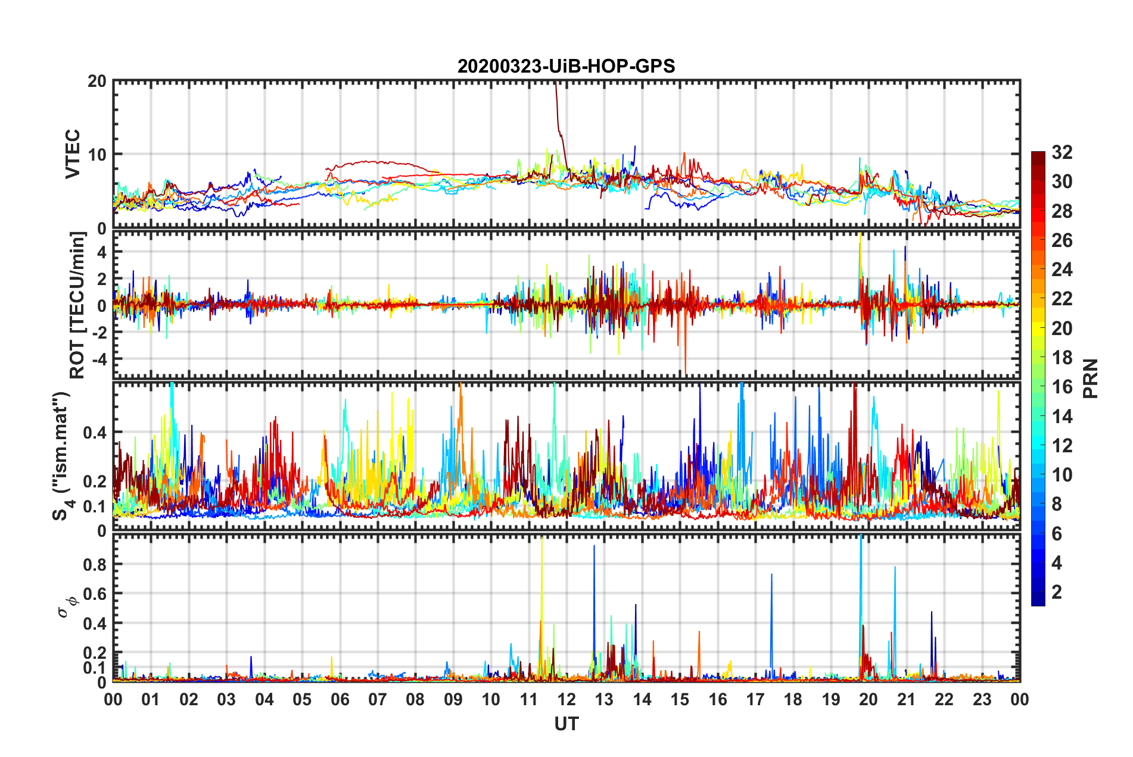Click the 12 tick on the UT axis

[566, 699]
